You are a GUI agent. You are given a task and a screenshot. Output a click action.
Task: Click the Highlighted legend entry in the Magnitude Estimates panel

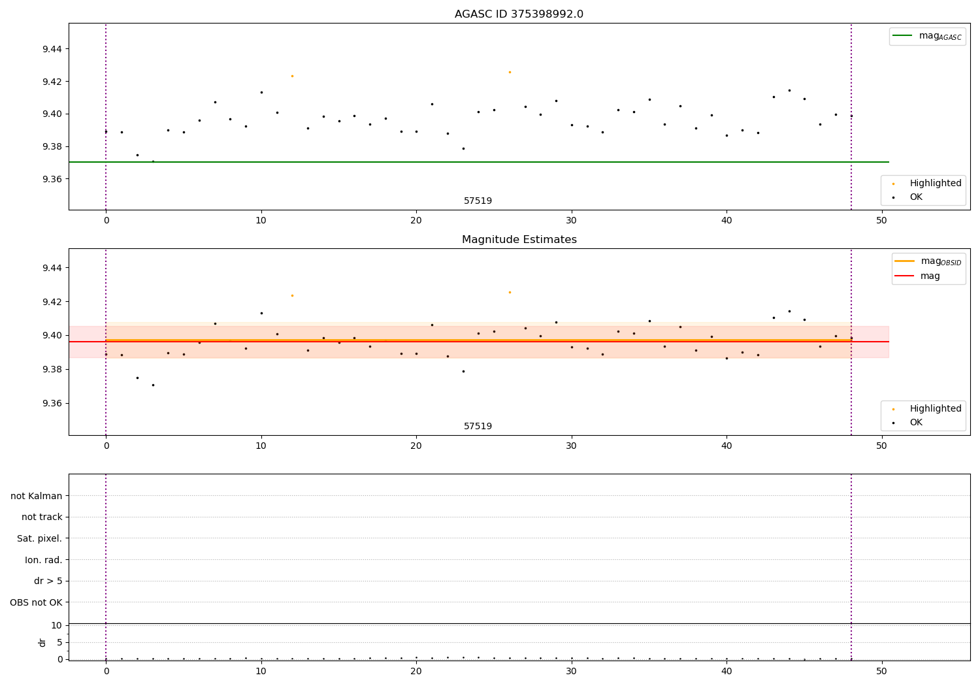point(936,409)
